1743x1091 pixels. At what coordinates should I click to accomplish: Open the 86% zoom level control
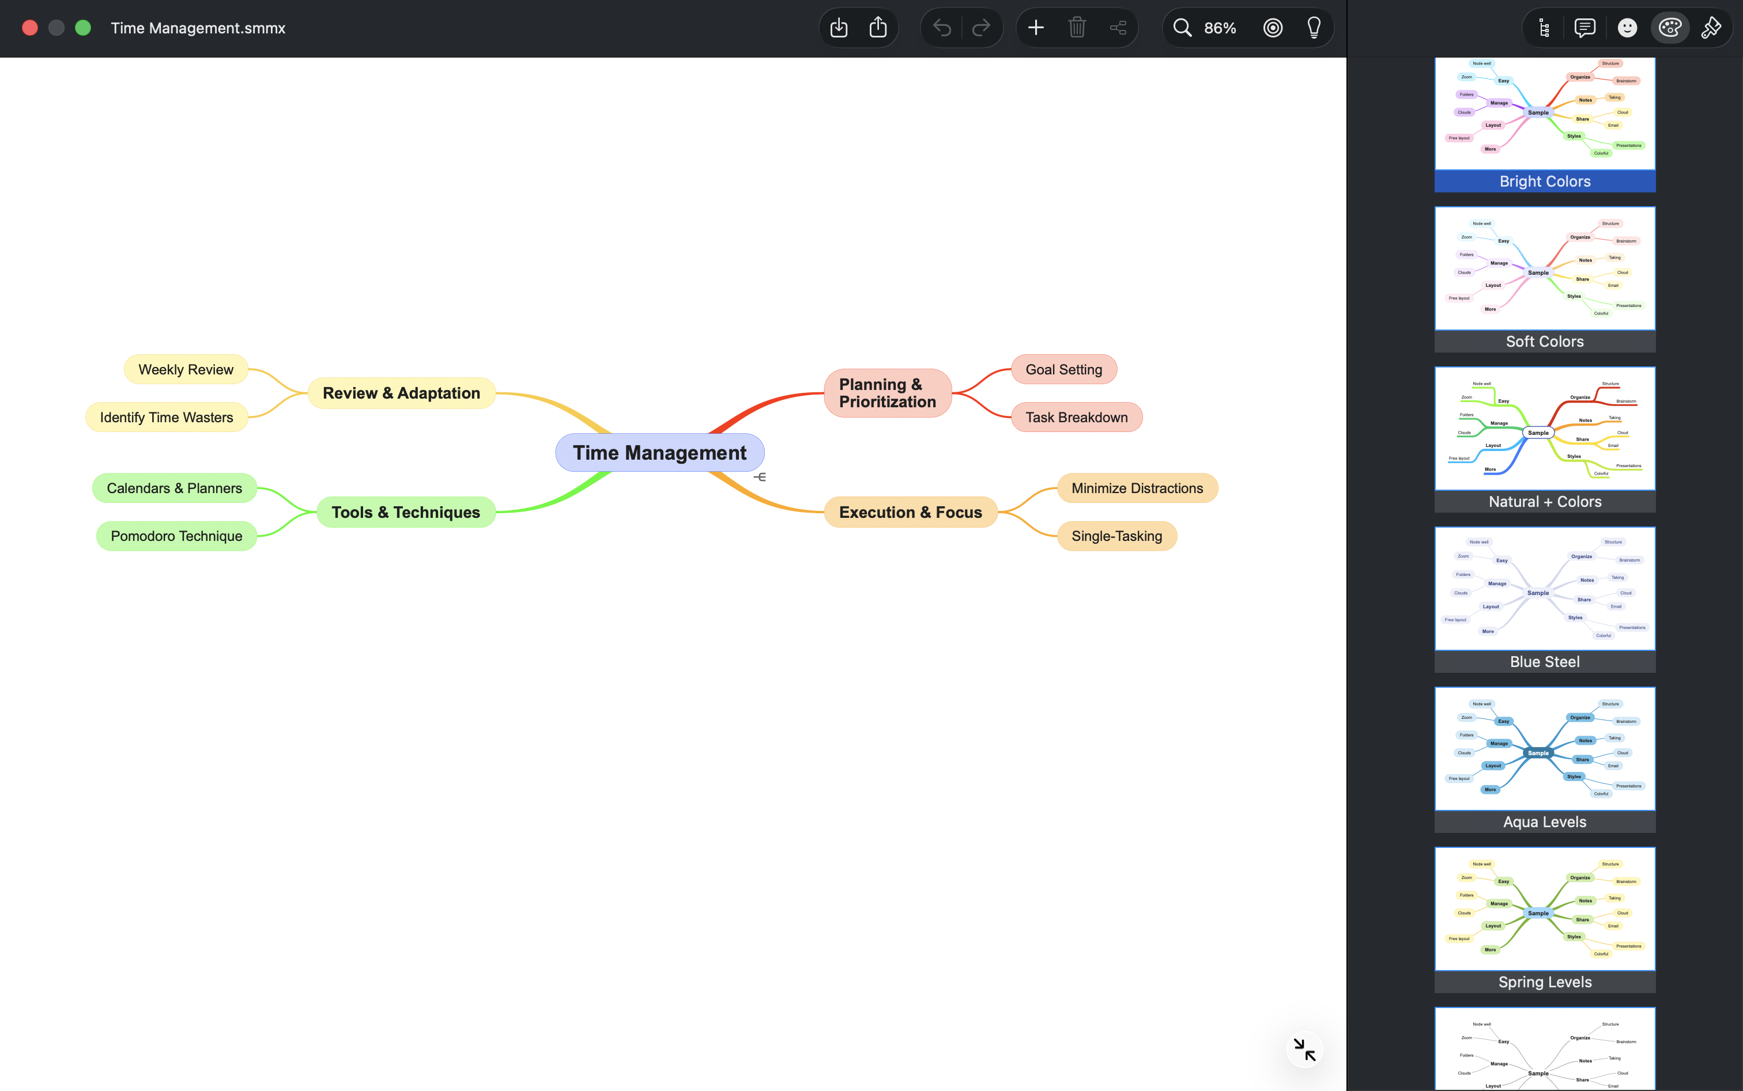1220,28
